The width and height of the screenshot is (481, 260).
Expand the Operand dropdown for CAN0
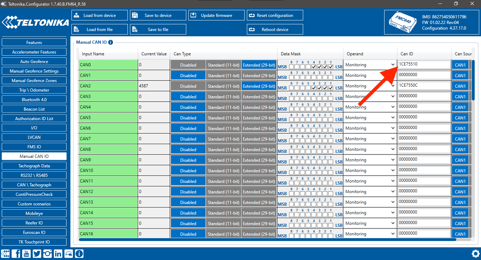[x=370, y=65]
